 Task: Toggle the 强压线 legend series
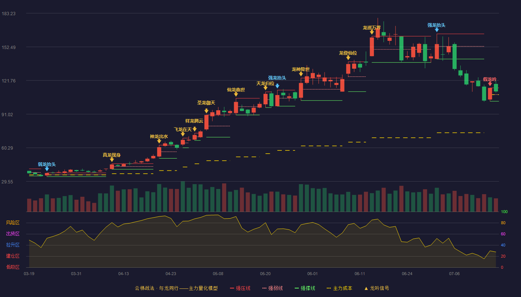[x=240, y=288]
